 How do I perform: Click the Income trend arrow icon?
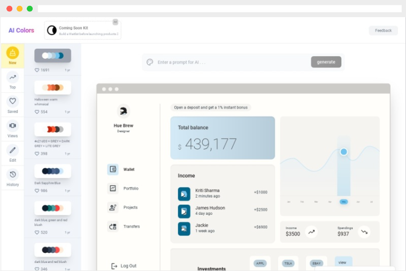[311, 232]
